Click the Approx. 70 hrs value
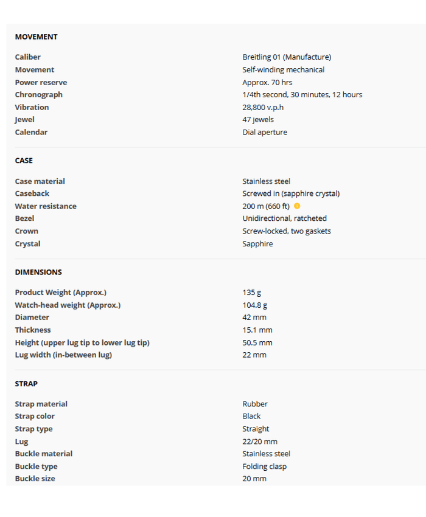The height and width of the screenshot is (517, 426). coord(267,82)
